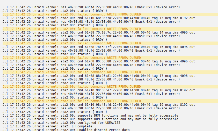Screen dimensions: 218x131
Task: Click the 'ata2: EH complete' line
Action: click(x=47, y=126)
